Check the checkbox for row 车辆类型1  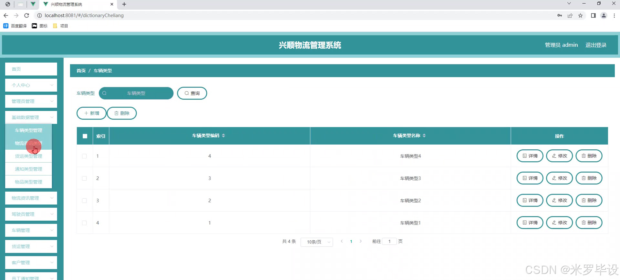[x=84, y=223]
